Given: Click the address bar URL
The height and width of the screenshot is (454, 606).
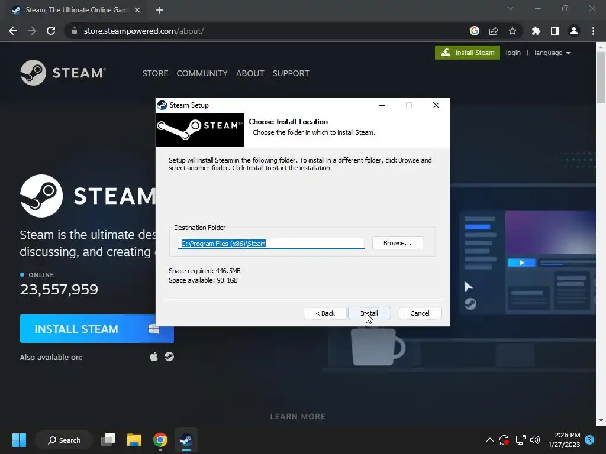Looking at the screenshot, I should coord(144,31).
